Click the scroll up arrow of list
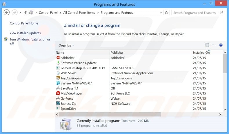229x134 pixels. [x=225, y=52]
